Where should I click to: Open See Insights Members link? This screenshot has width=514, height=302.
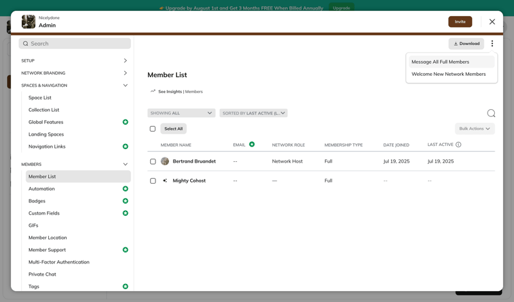point(181,91)
